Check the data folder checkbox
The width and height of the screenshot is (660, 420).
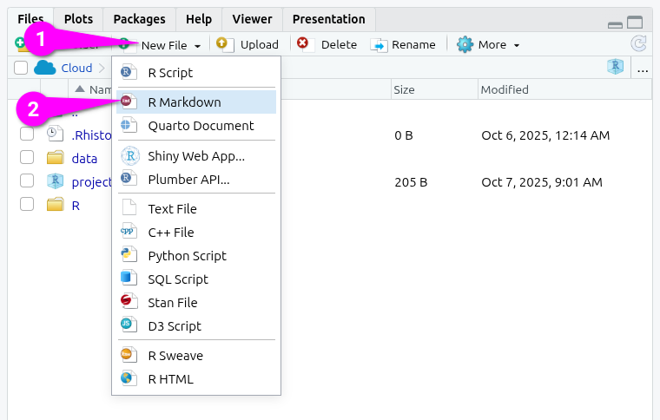(x=27, y=157)
